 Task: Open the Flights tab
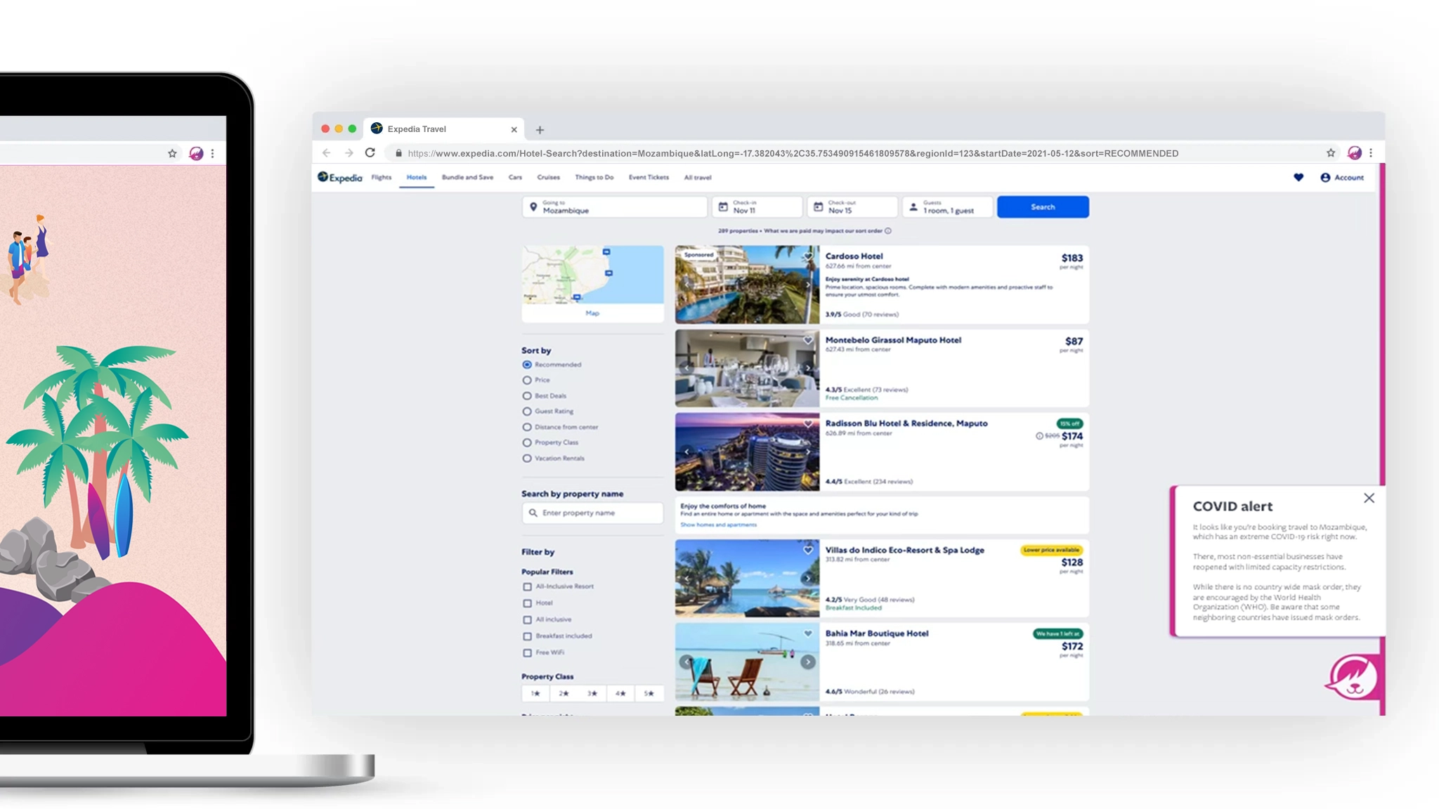point(382,178)
